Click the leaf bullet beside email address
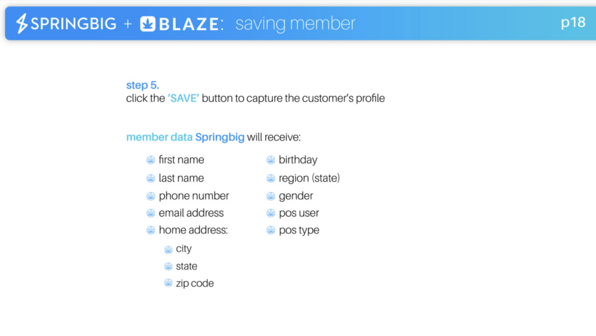Viewport: 596px width, 336px height. coord(151,213)
